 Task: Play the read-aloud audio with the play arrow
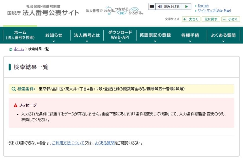187,7
